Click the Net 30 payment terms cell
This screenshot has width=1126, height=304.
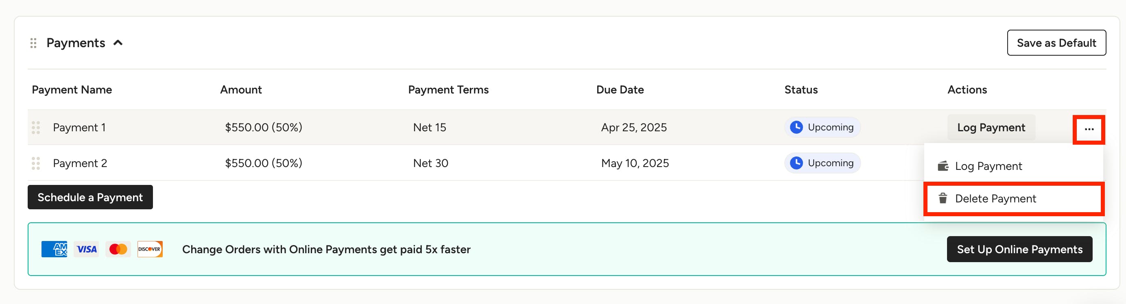tap(430, 163)
